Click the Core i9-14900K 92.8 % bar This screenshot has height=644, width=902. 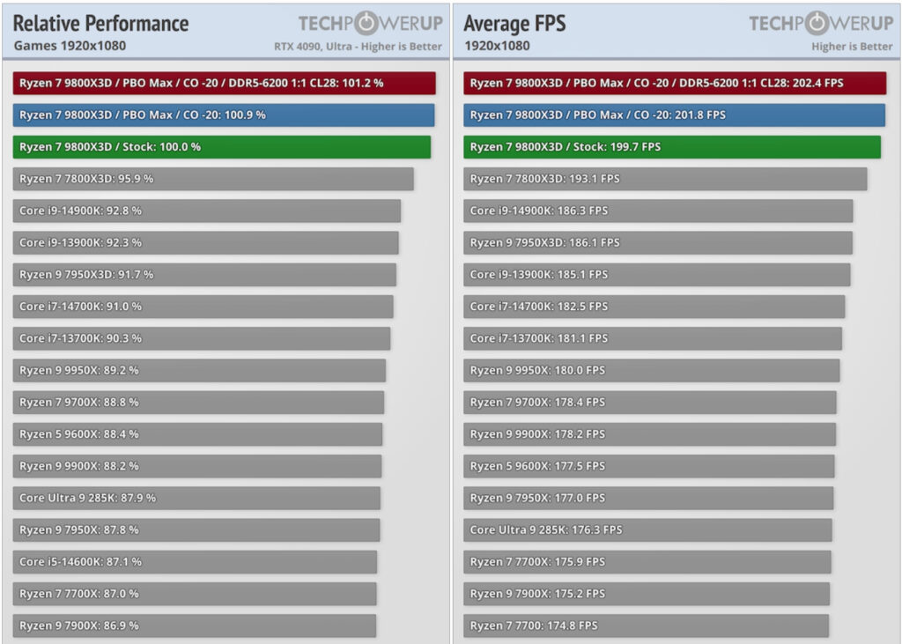(206, 211)
